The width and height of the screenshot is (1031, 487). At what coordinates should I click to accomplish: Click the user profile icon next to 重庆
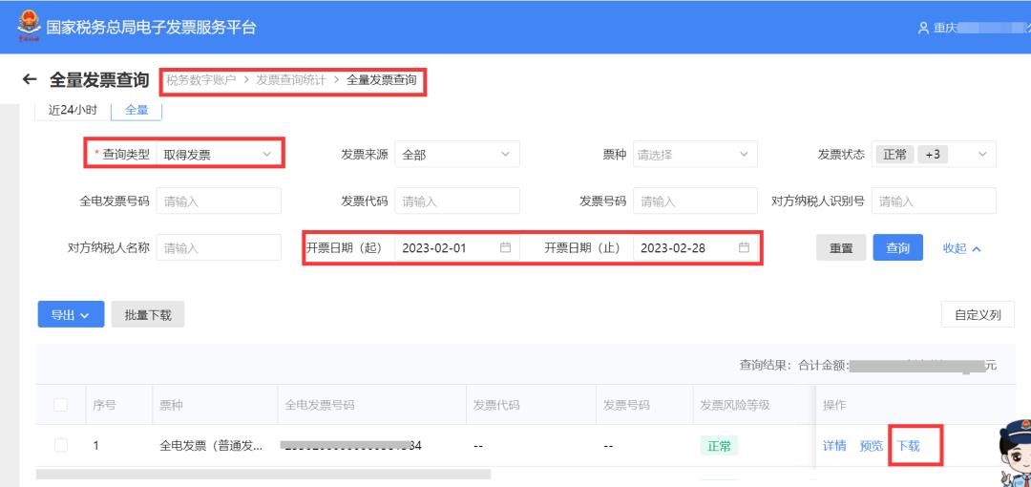[x=923, y=29]
